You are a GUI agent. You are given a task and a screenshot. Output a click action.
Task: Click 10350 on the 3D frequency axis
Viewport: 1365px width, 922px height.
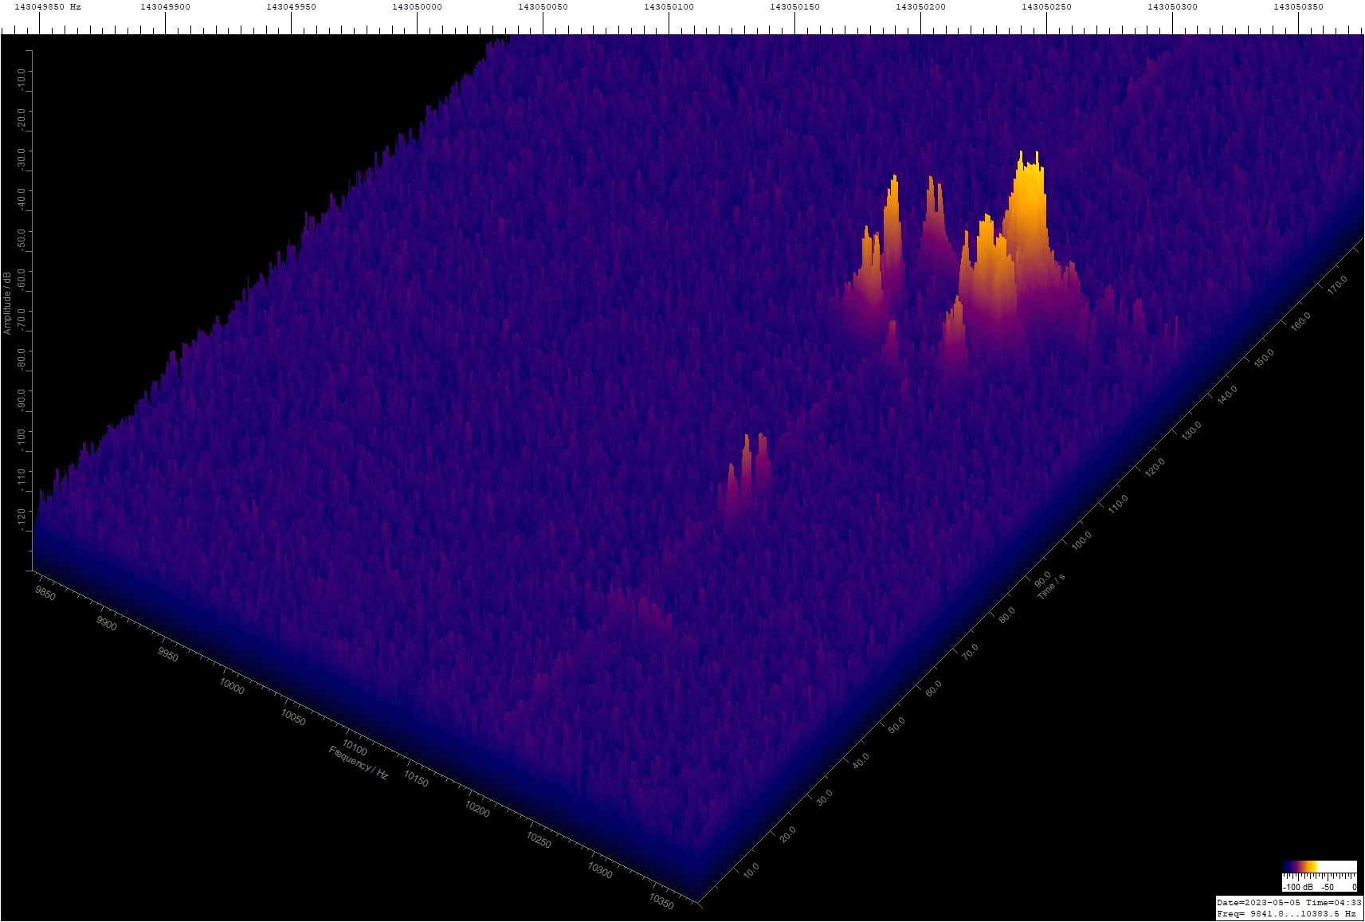click(661, 901)
